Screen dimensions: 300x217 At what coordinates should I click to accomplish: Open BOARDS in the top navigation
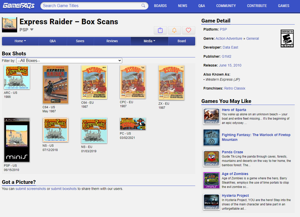click(160, 6)
